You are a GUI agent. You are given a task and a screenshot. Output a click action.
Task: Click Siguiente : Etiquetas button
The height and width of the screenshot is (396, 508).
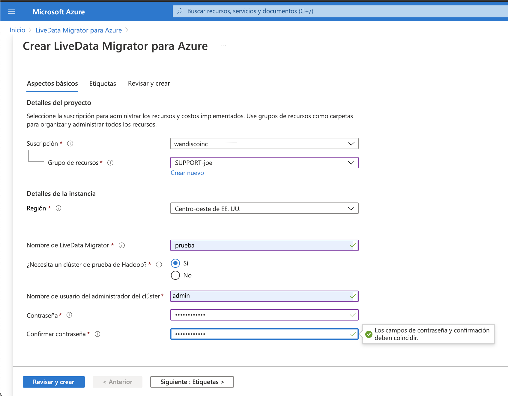[192, 382]
